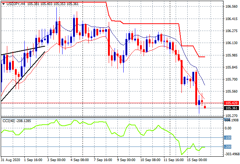Click the 106.275 price scale value
This screenshot has width=240, height=164.
[231, 31]
